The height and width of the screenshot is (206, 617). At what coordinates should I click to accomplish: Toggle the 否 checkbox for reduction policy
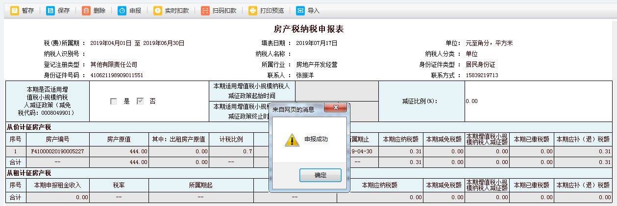(x=140, y=101)
